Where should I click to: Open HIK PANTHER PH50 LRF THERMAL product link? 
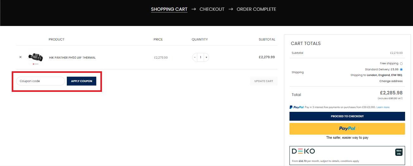point(72,58)
